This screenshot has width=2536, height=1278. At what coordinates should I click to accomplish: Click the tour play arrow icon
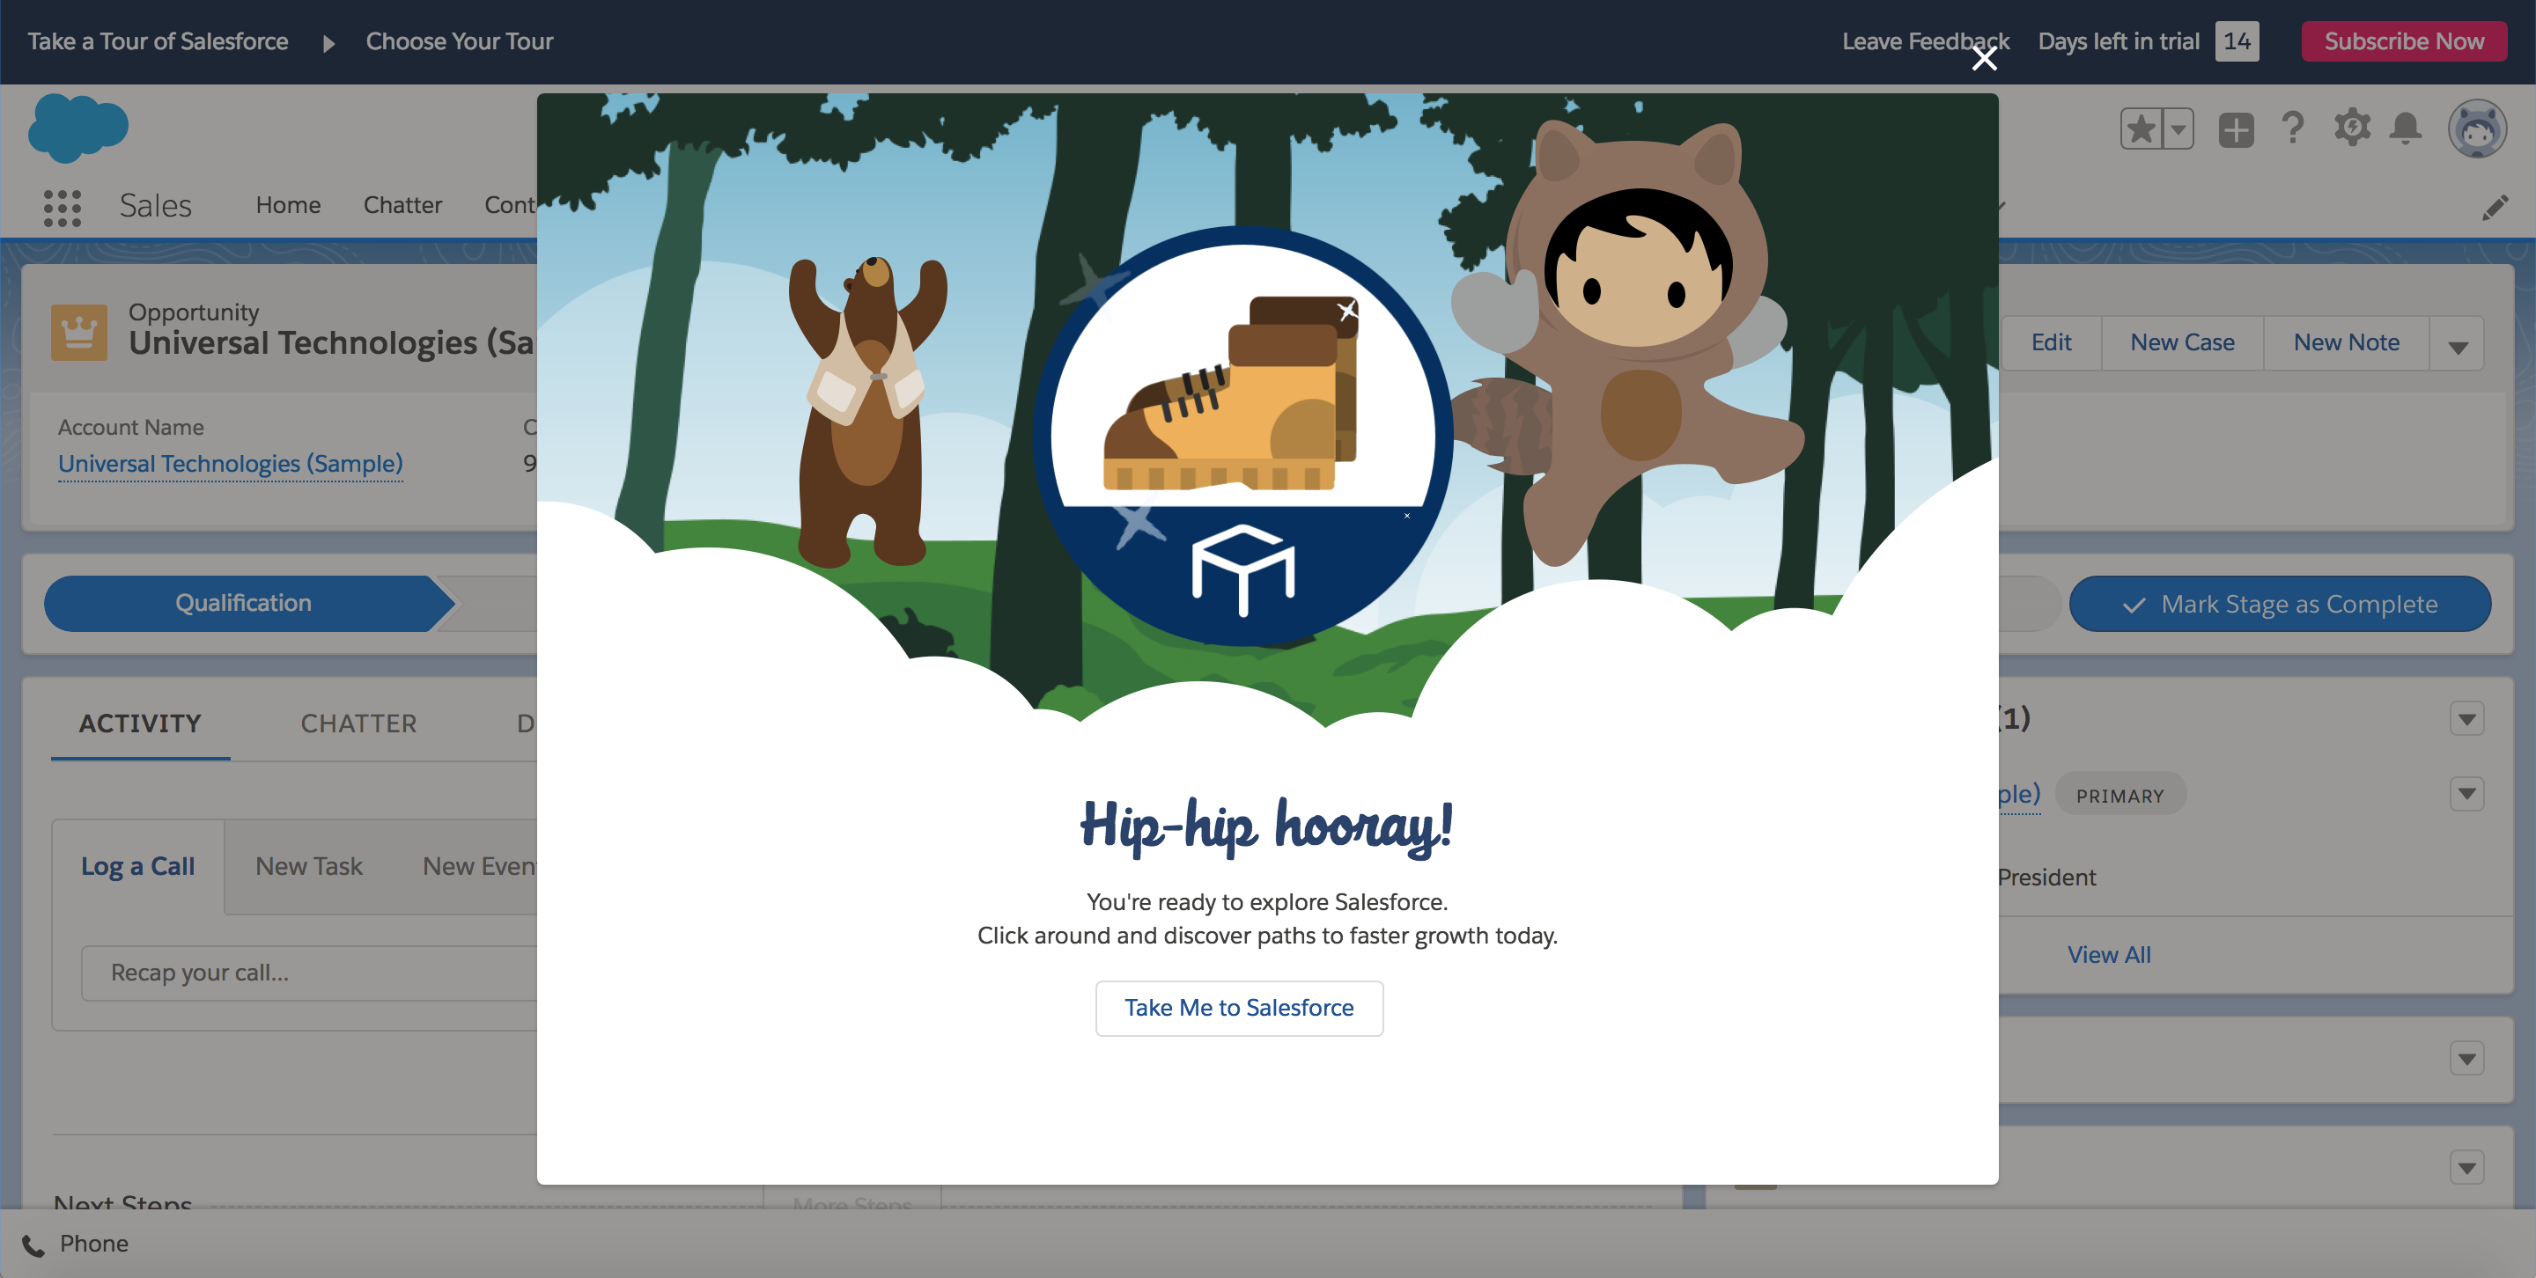[x=328, y=42]
